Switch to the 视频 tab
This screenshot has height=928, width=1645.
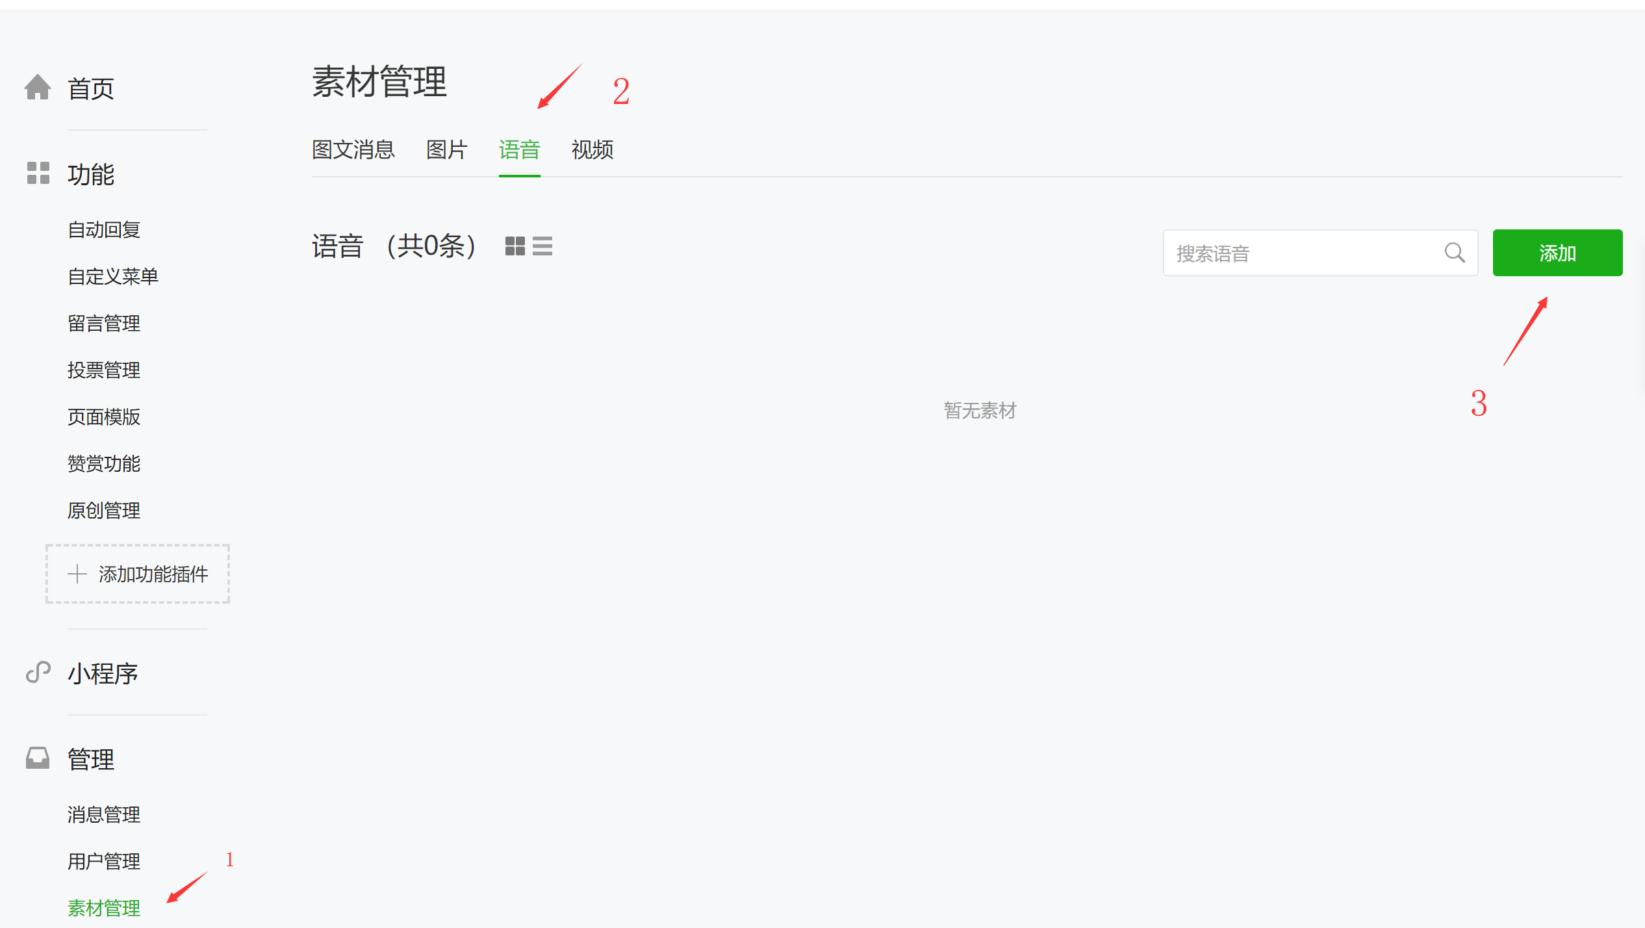[x=593, y=150]
